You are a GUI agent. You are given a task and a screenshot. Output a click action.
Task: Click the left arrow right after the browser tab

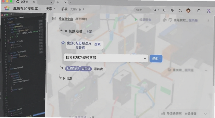click(x=52, y=2)
